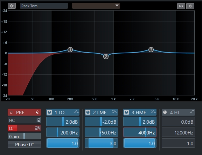Click band 3 Q value 1.0
The height and width of the screenshot is (155, 202).
pyautogui.click(x=140, y=143)
